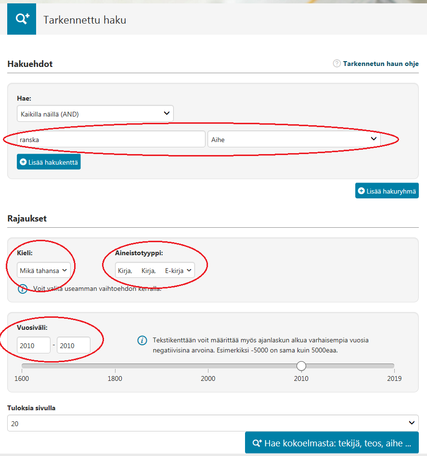Expand the Aineistotyyppi material type dropdown

tap(155, 271)
